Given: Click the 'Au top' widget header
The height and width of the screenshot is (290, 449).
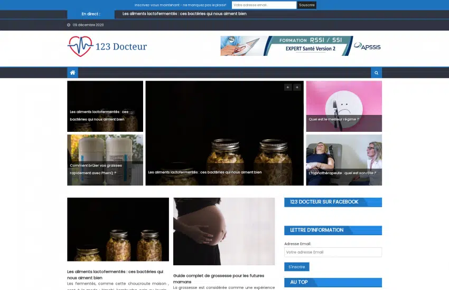Looking at the screenshot, I should coord(333,282).
